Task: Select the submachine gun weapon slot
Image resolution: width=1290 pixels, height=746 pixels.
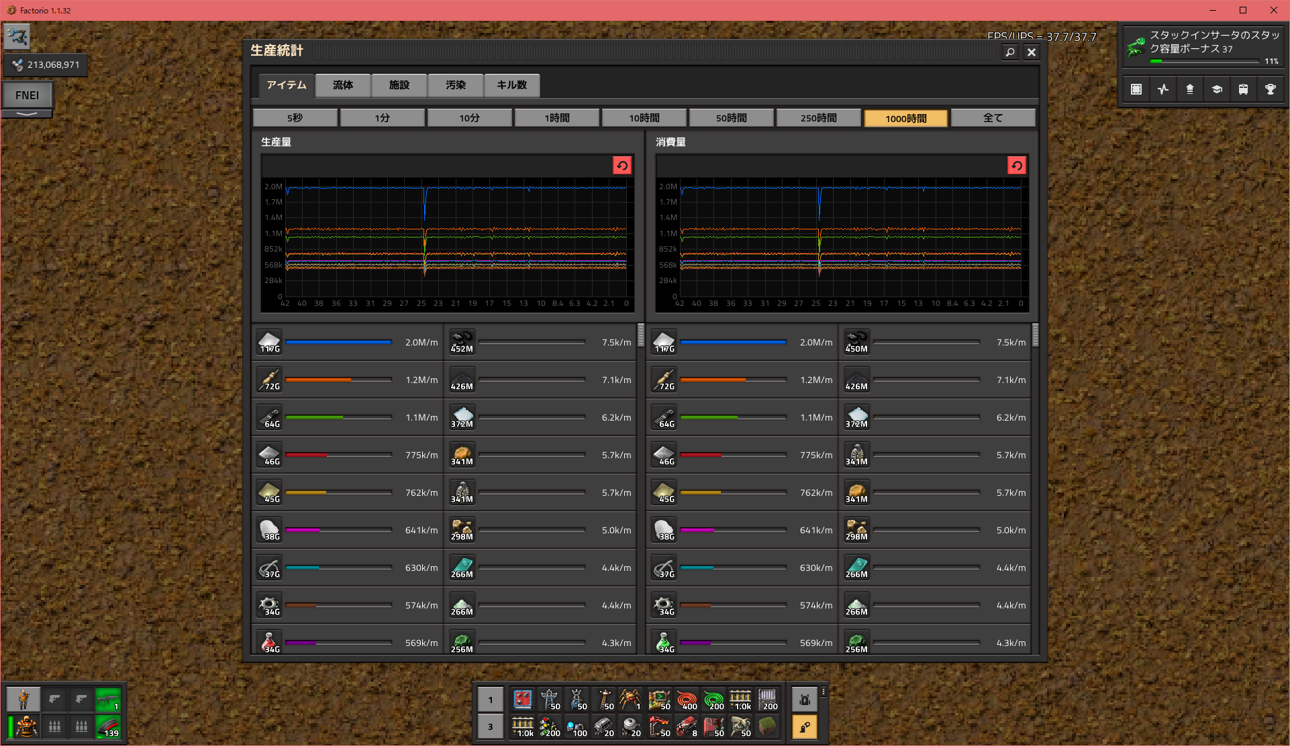Action: coord(108,699)
